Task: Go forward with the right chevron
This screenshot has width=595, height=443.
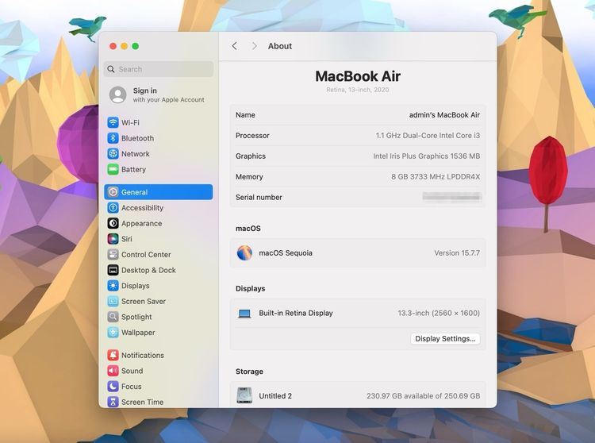Action: pos(254,46)
